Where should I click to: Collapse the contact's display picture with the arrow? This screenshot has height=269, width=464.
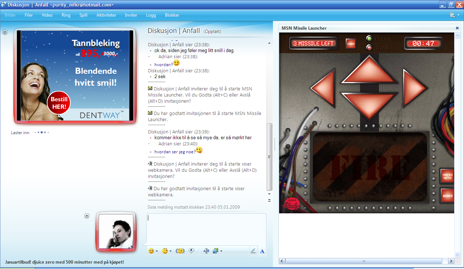point(5,32)
